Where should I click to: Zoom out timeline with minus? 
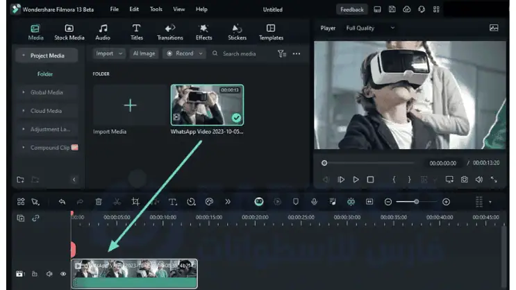click(388, 202)
